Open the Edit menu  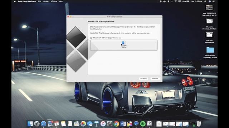coord(40,1)
